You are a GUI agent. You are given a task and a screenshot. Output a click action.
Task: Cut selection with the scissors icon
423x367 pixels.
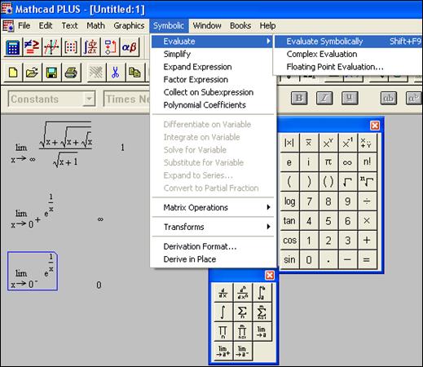coord(116,73)
